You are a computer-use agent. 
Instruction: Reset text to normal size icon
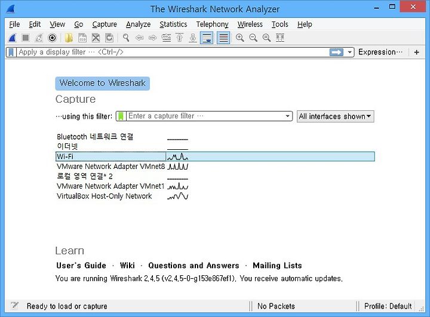(x=266, y=38)
